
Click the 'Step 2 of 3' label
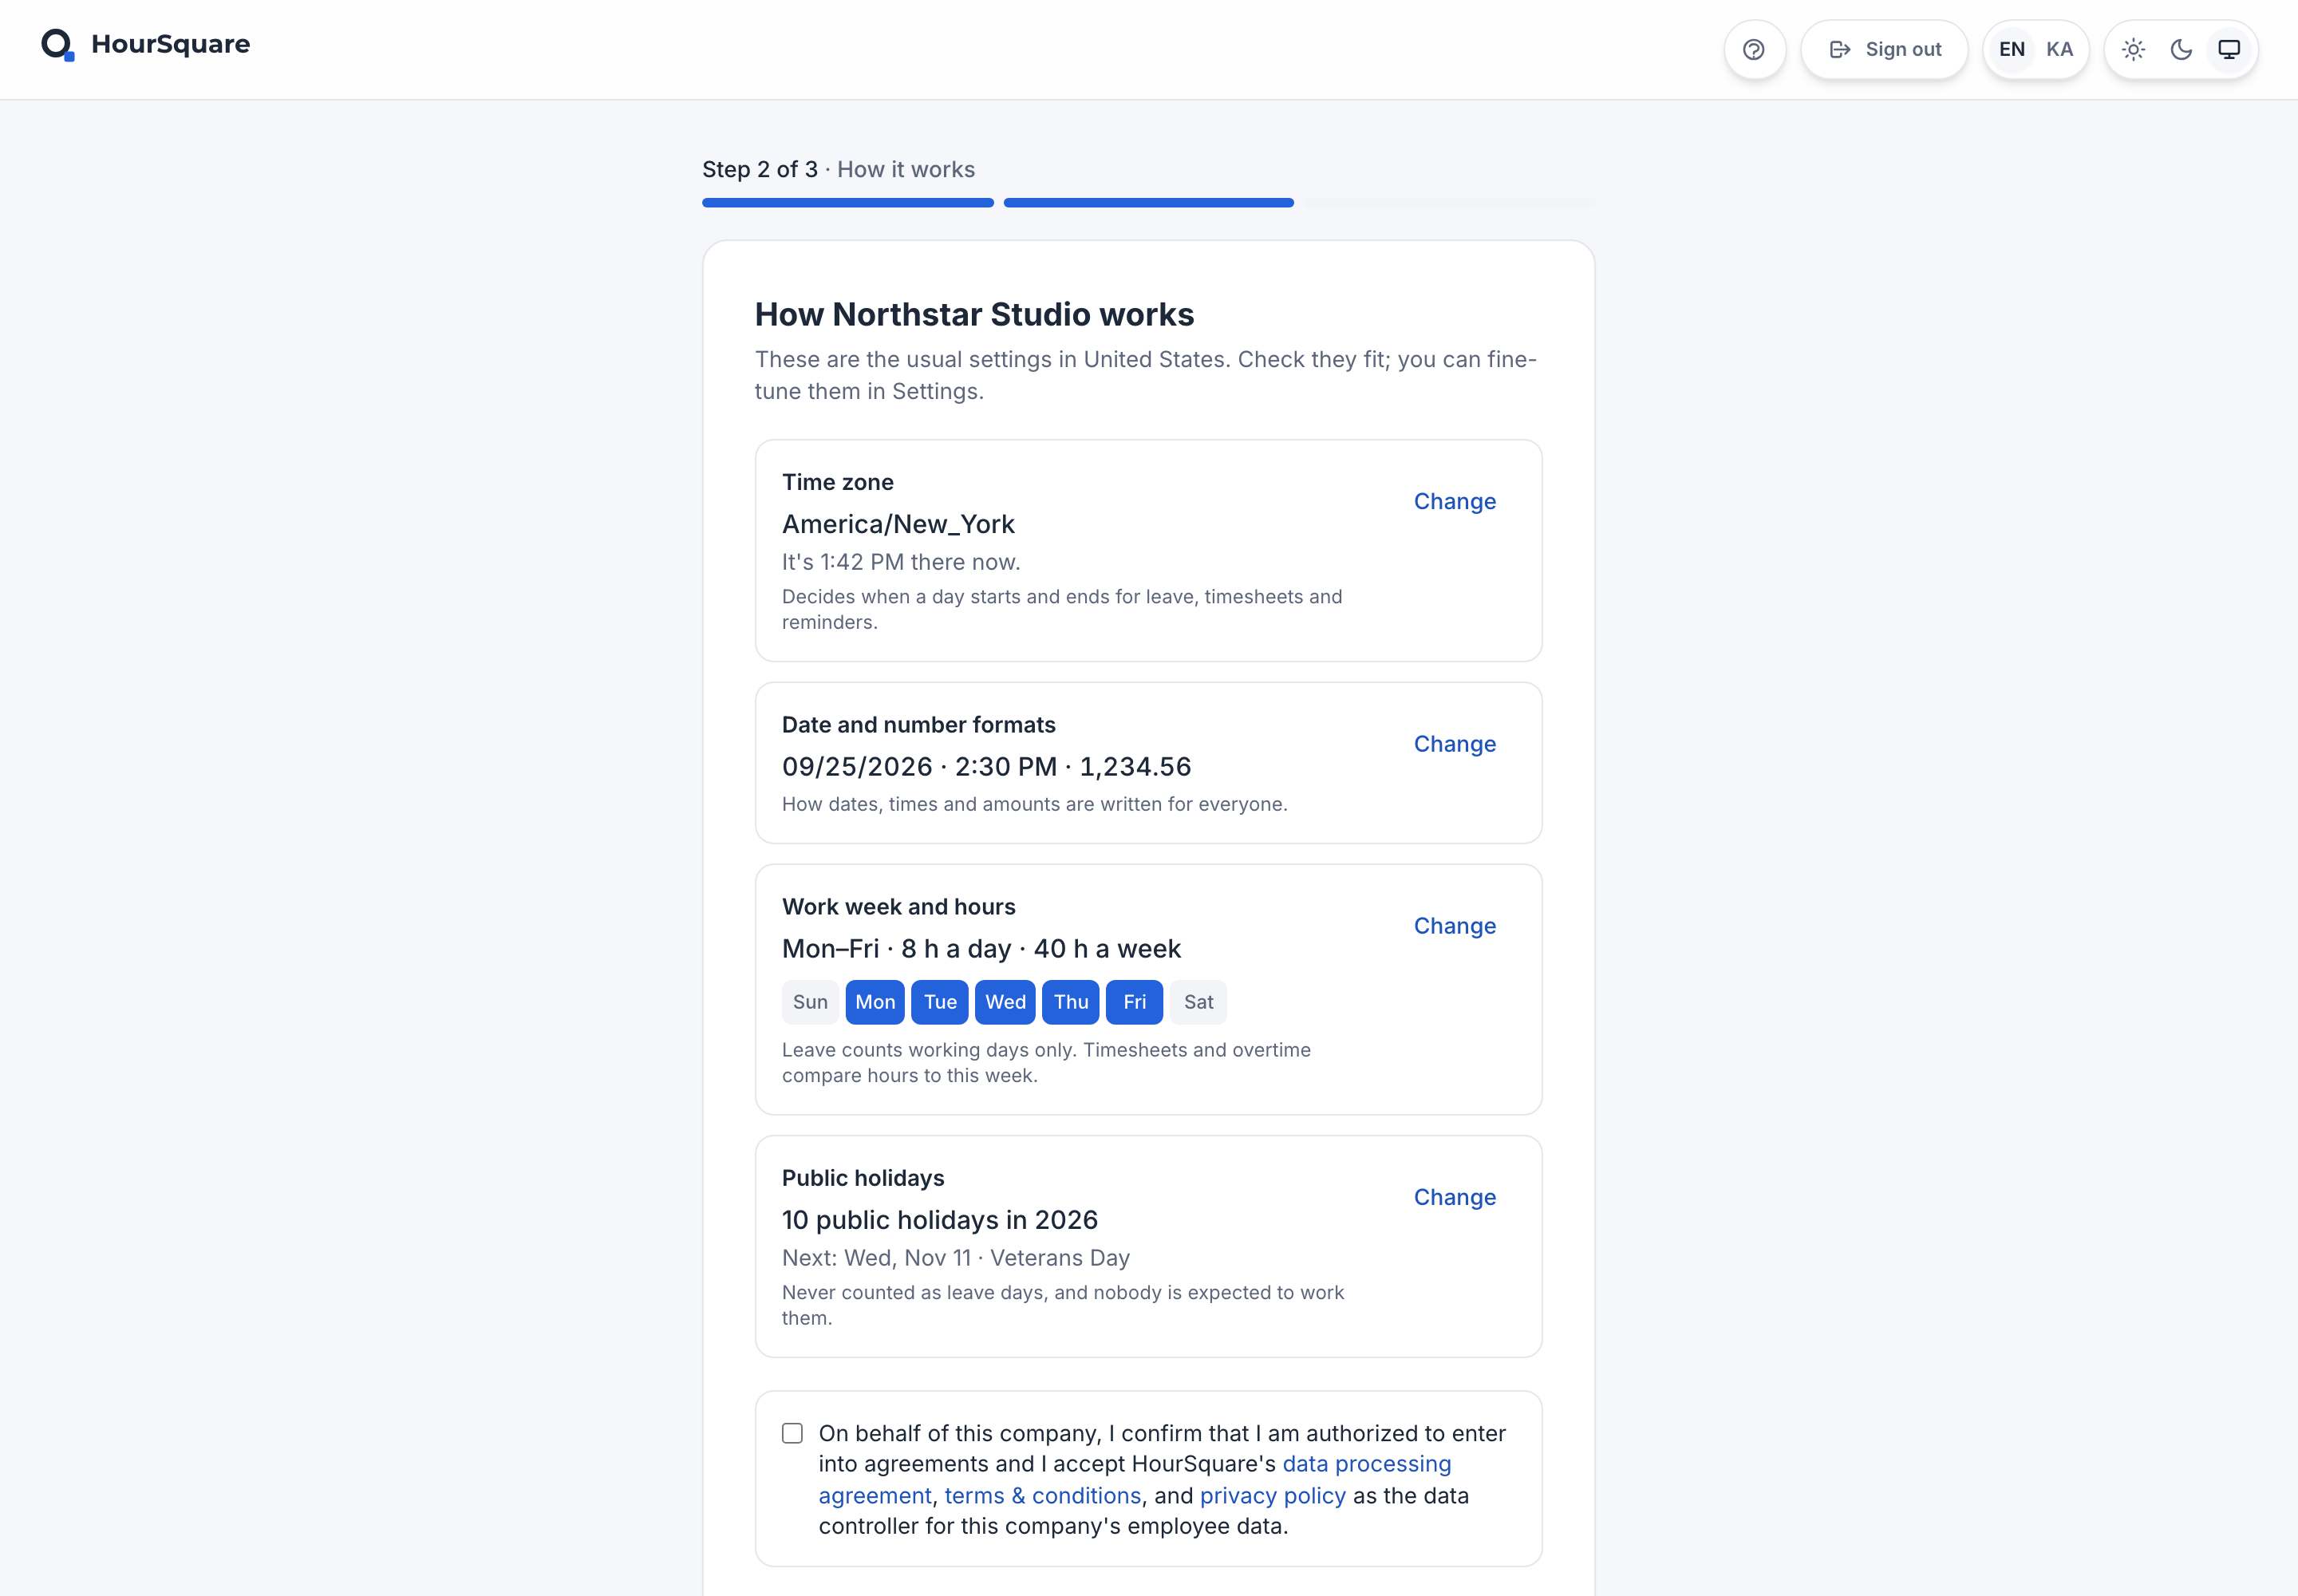(760, 170)
